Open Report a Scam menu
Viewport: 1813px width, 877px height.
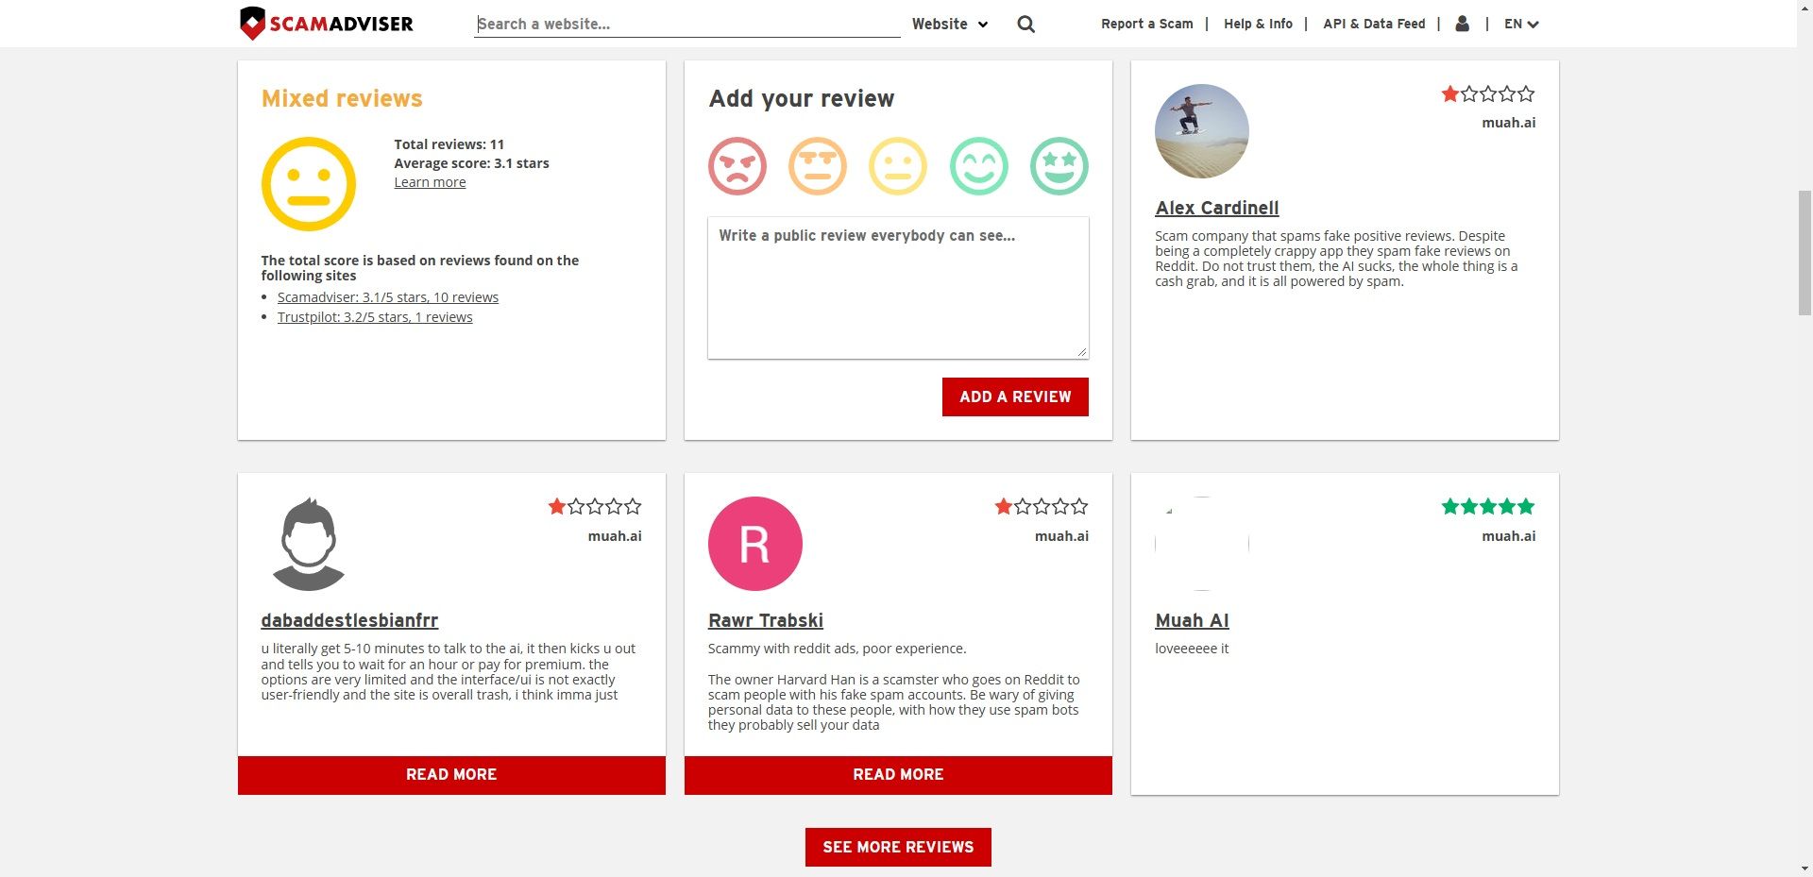[1147, 25]
